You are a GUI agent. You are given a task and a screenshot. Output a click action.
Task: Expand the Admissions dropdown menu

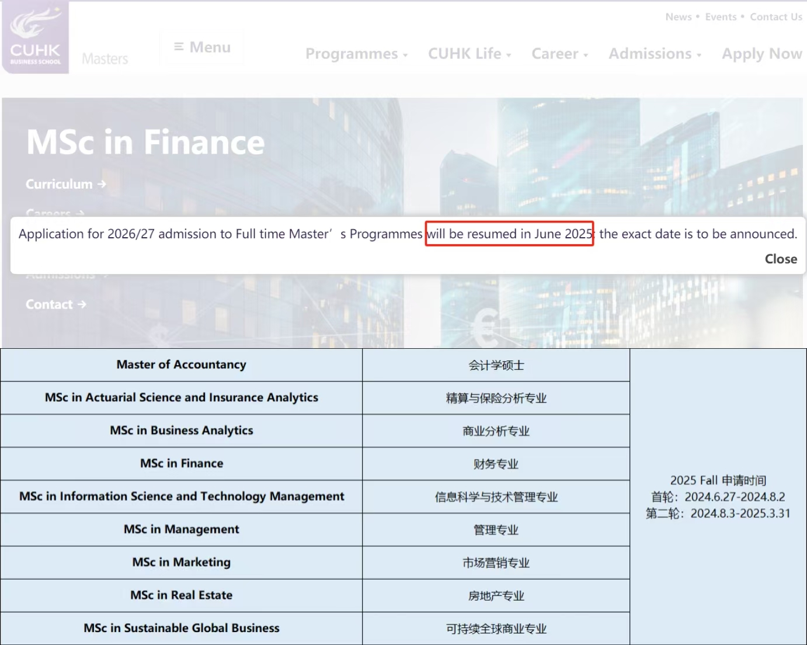coord(655,54)
